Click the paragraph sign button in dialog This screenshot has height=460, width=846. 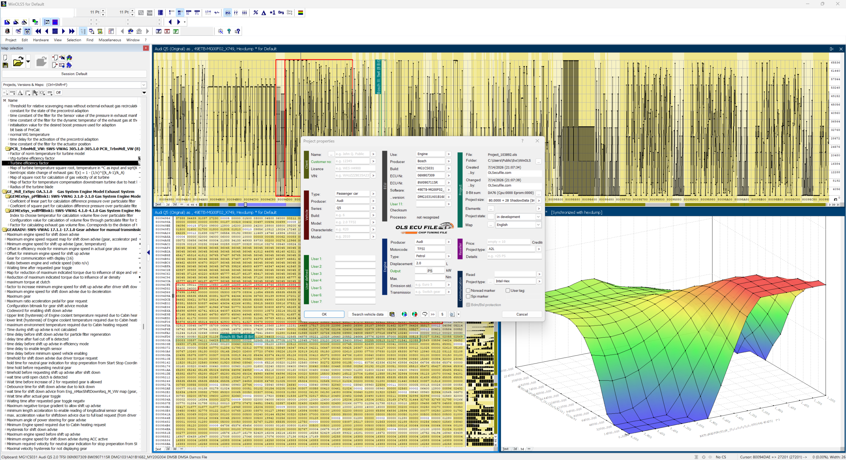442,314
